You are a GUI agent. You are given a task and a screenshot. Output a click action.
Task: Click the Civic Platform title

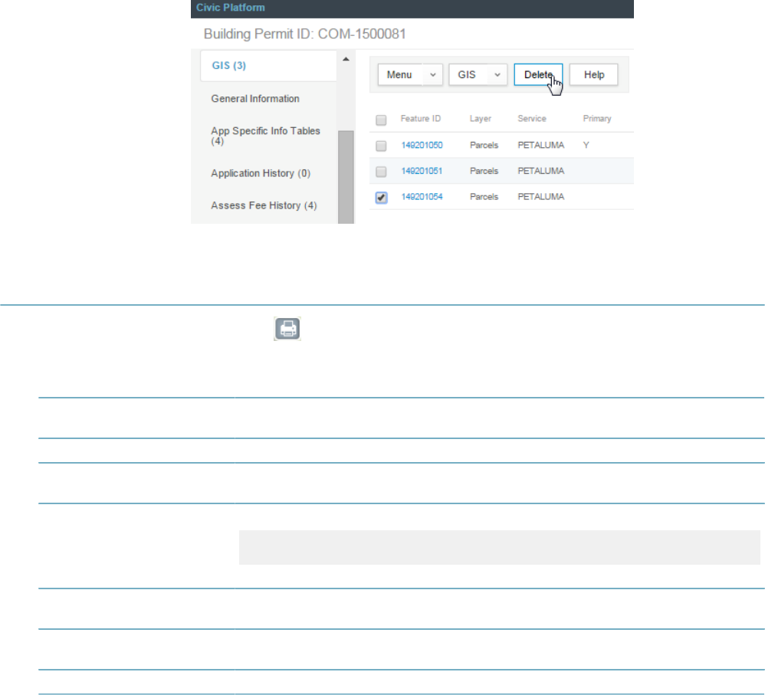[230, 8]
